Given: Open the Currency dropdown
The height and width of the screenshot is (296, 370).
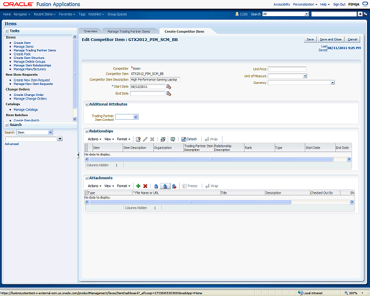Looking at the screenshot, I should (x=332, y=83).
